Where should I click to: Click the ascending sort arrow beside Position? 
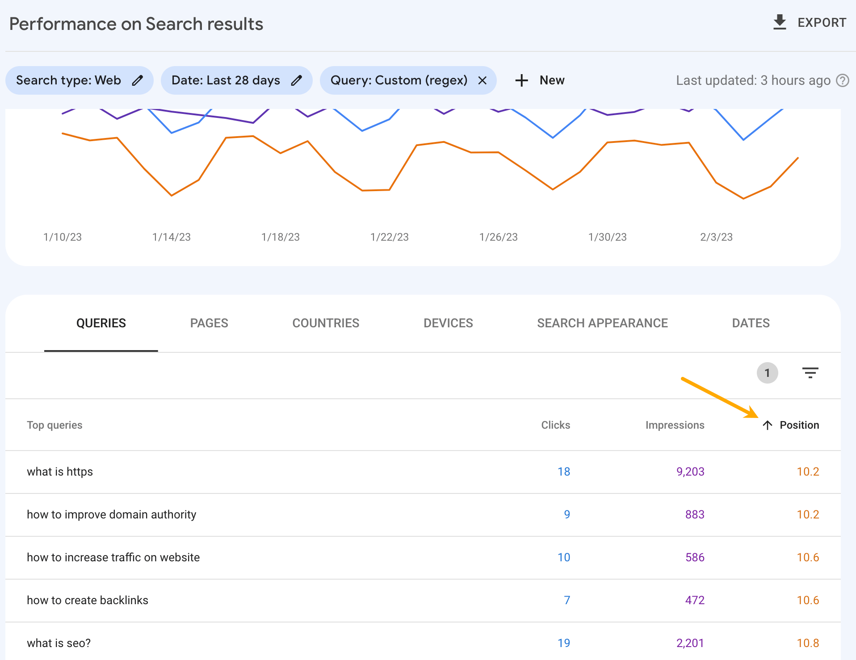[768, 425]
